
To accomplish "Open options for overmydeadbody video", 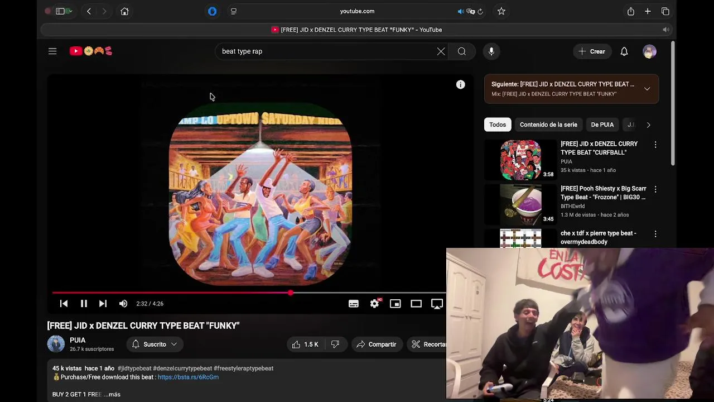I will (x=655, y=234).
